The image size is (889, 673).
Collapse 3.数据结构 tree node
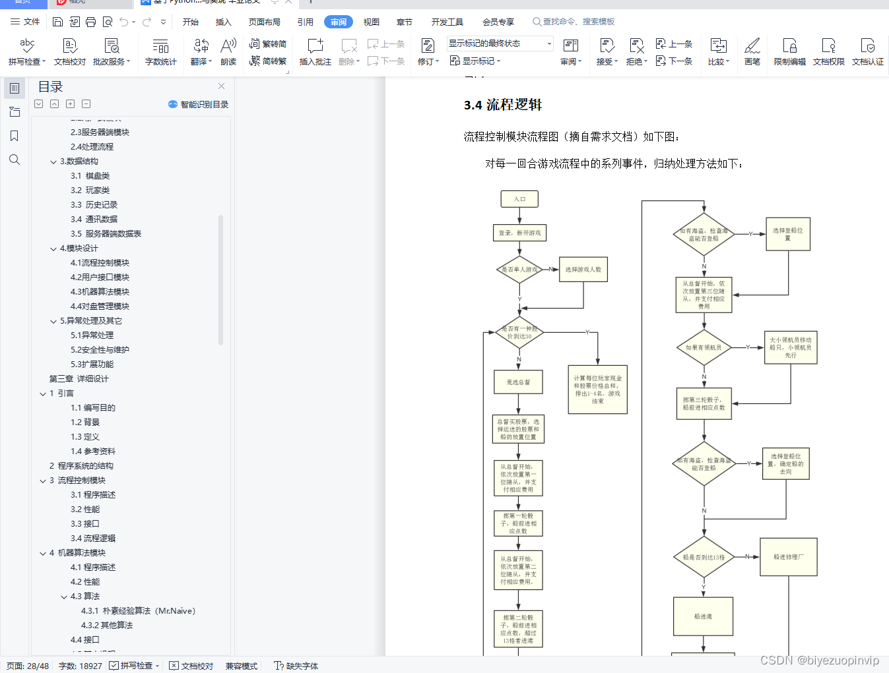click(53, 161)
